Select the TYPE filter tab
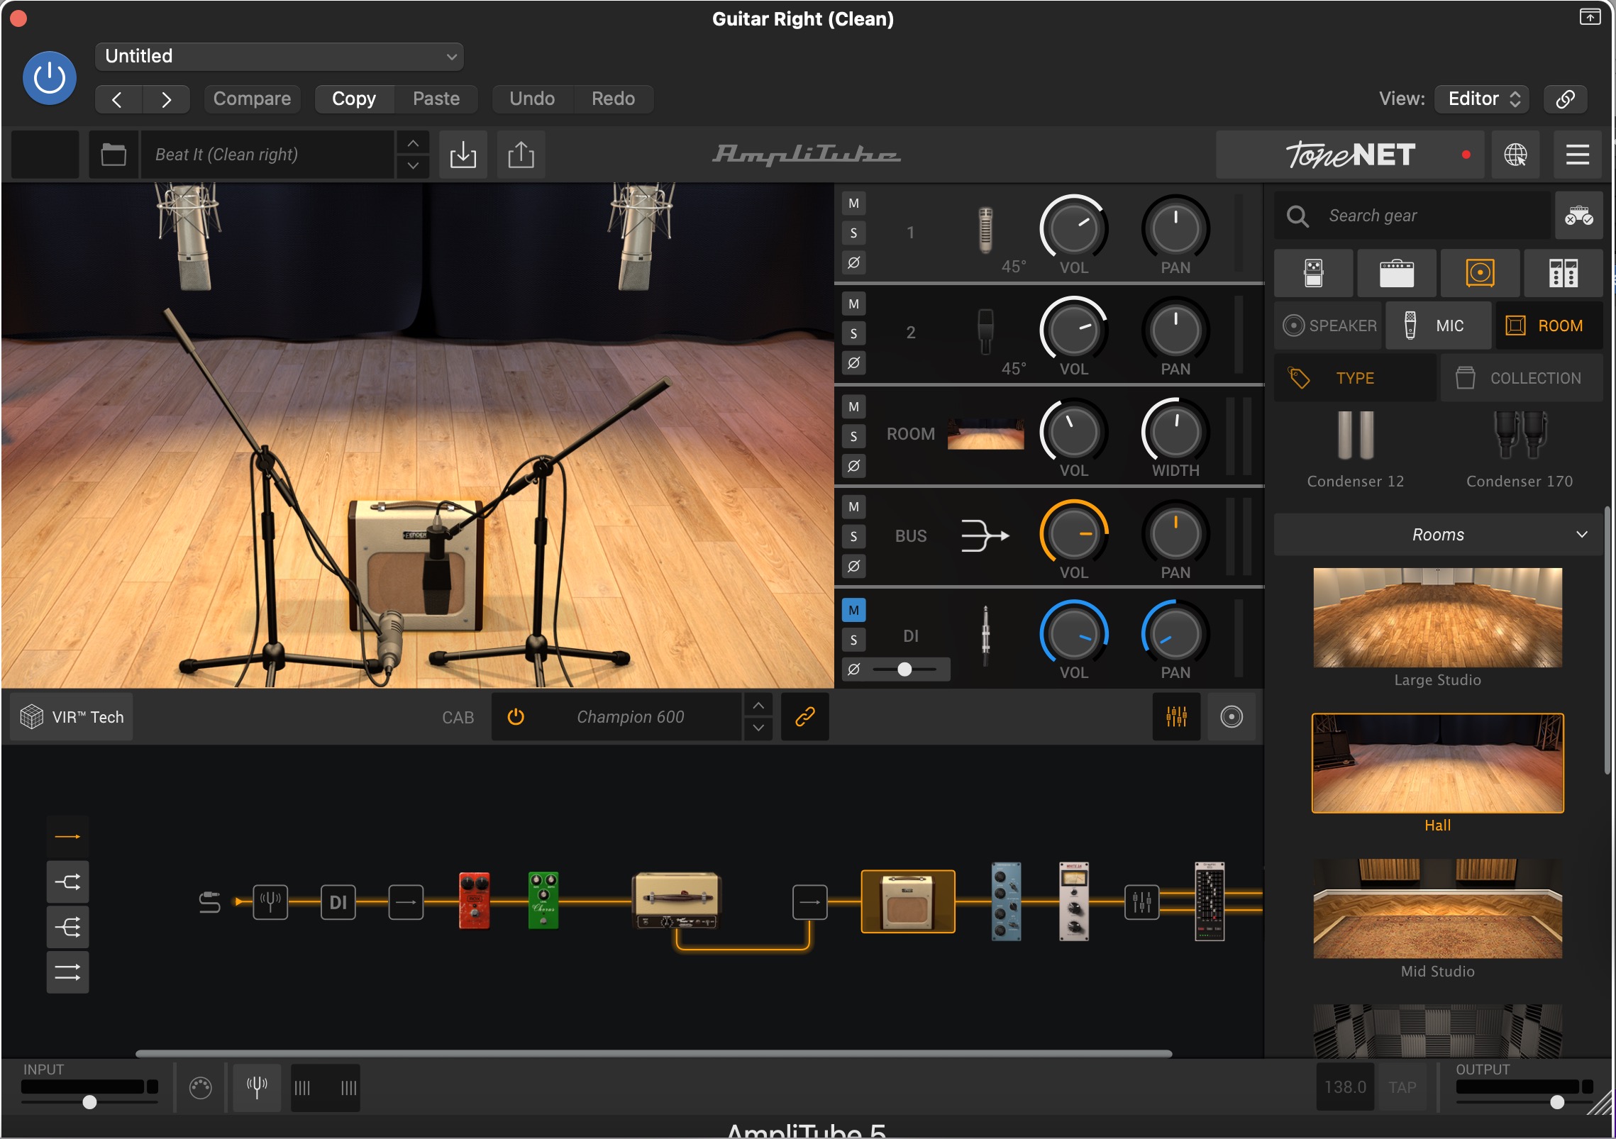 tap(1356, 378)
